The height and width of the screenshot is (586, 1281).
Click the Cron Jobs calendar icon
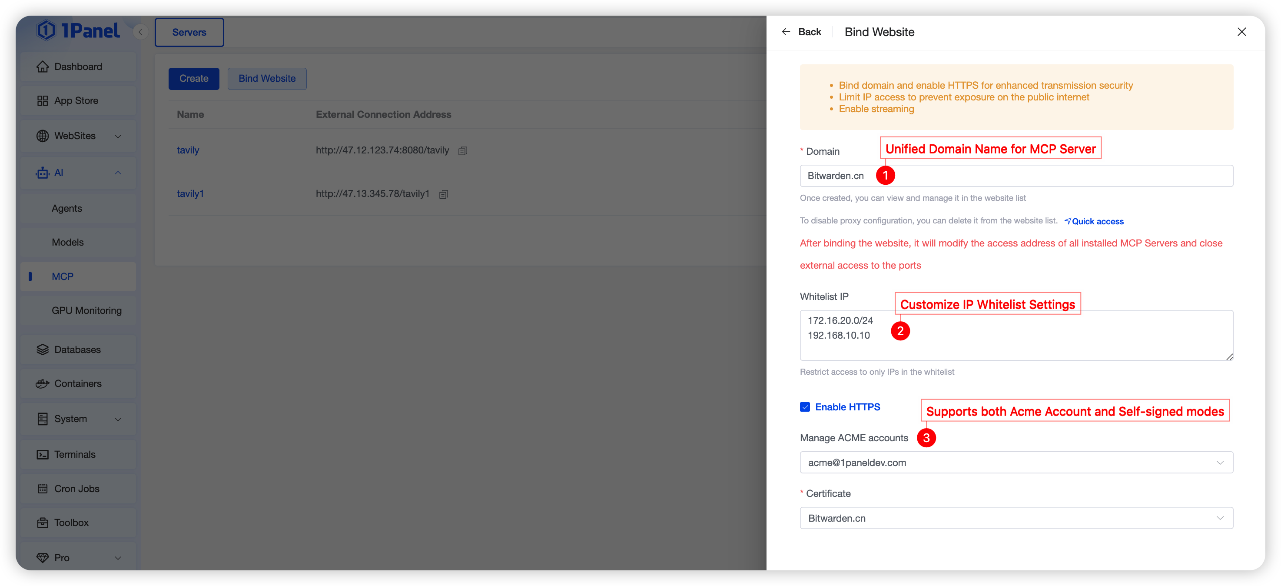click(43, 489)
